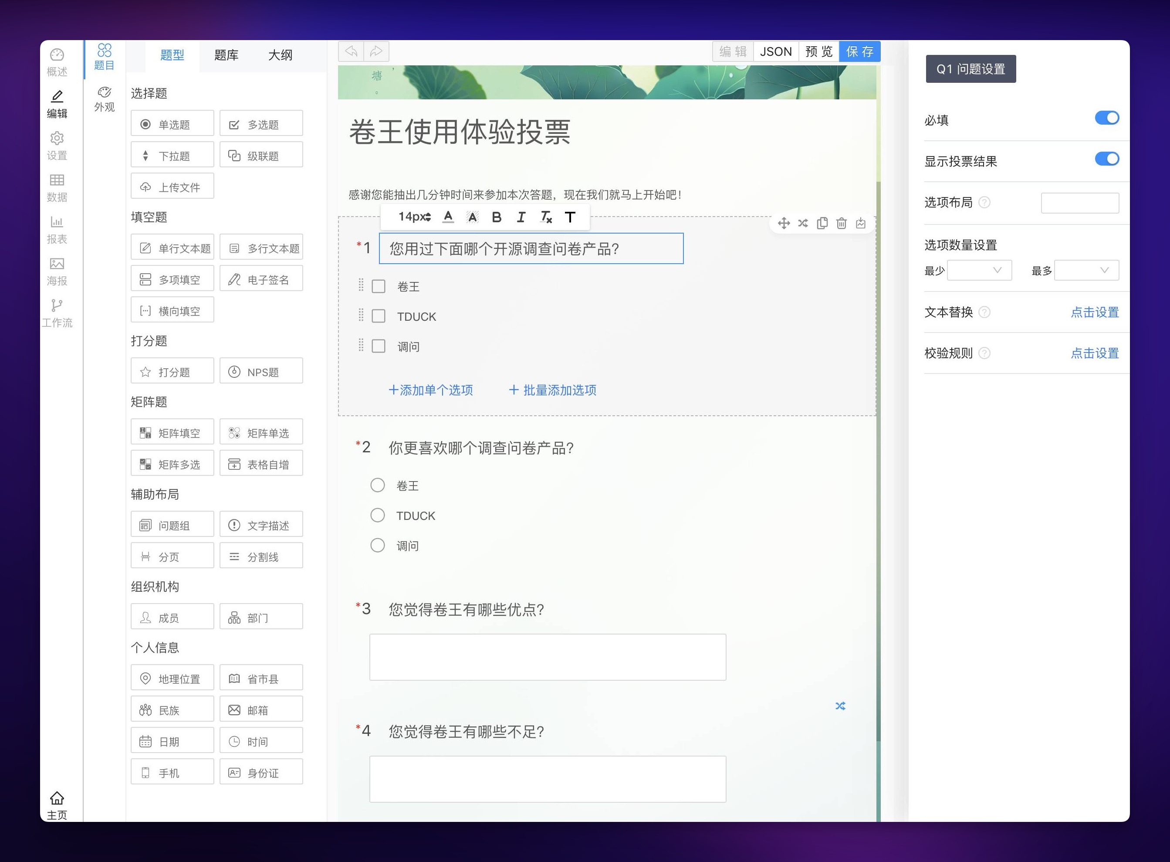Click the clear formatting icon
Image resolution: width=1170 pixels, height=862 pixels.
click(x=546, y=217)
